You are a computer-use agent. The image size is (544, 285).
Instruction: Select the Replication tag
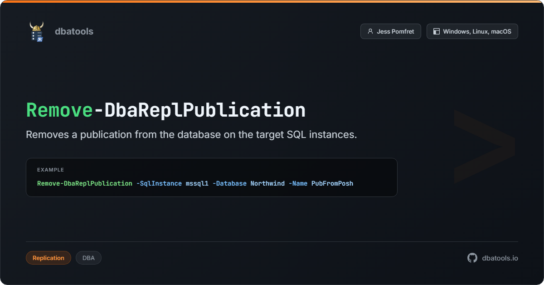(49, 258)
